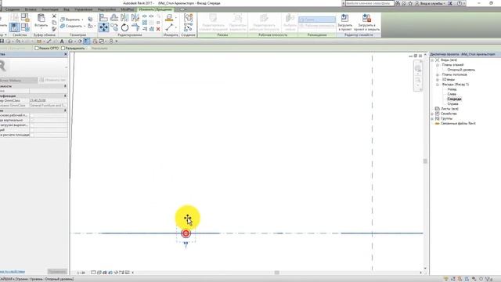Open the 'Создание' ribbon tab
Screen dimensions: 501x282
pos(13,9)
